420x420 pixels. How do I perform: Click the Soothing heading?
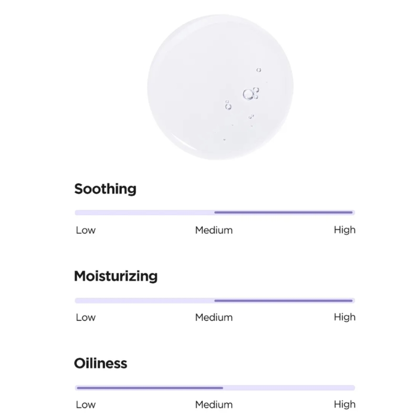pyautogui.click(x=106, y=189)
